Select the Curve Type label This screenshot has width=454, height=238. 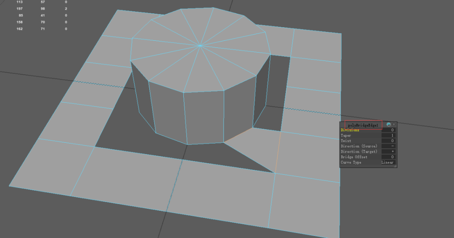(351, 162)
